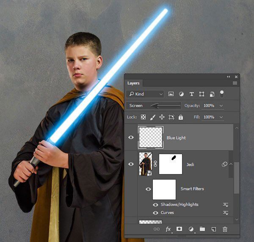The image size is (254, 242).
Task: Filter for type layers icon
Action: pos(192,94)
